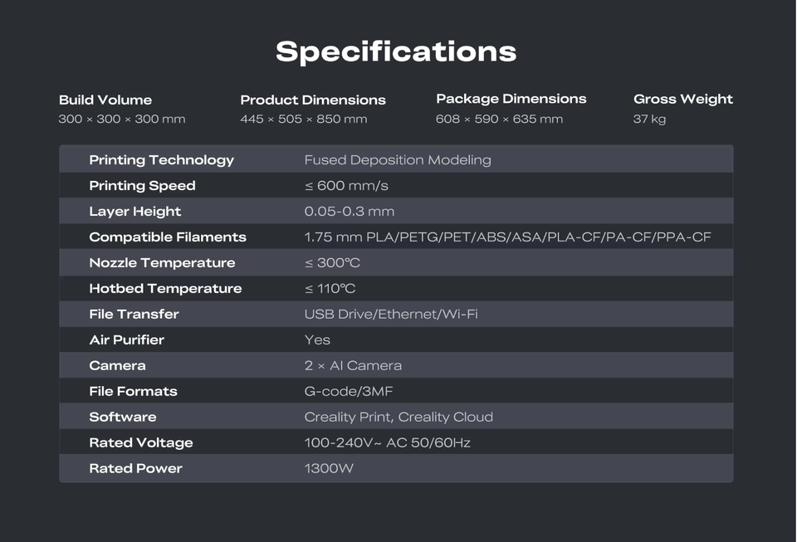Click the 608 × 590 × 635 mm value
This screenshot has width=797, height=542.
click(499, 119)
